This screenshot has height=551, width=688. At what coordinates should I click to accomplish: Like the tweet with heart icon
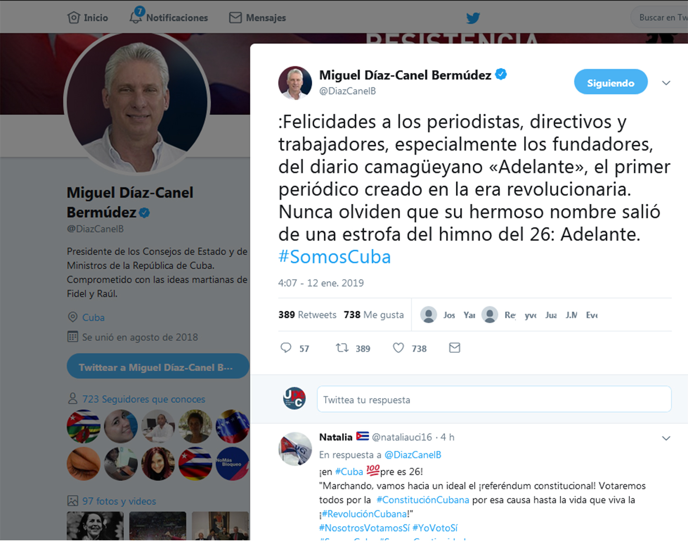coord(399,348)
